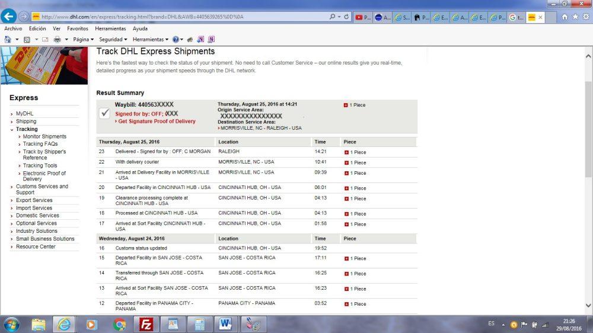
Task: Open address bar search dropdown arrow
Action: tap(339, 17)
